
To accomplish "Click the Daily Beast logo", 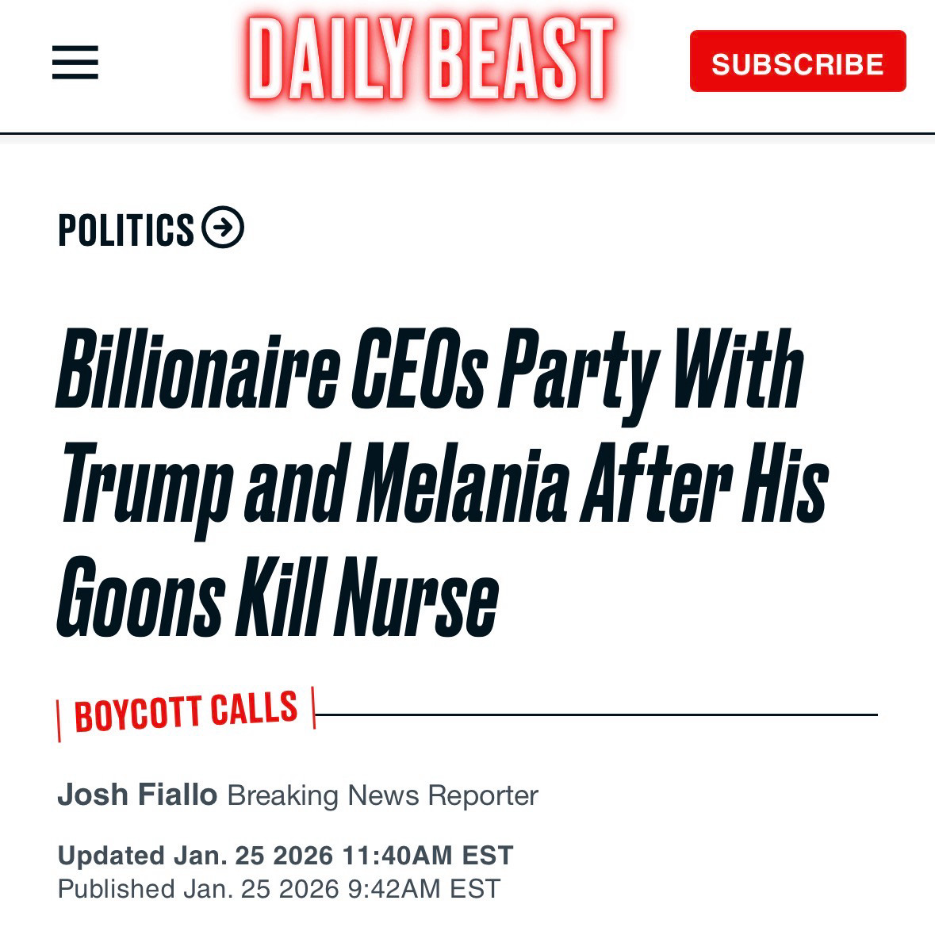I will coord(429,60).
